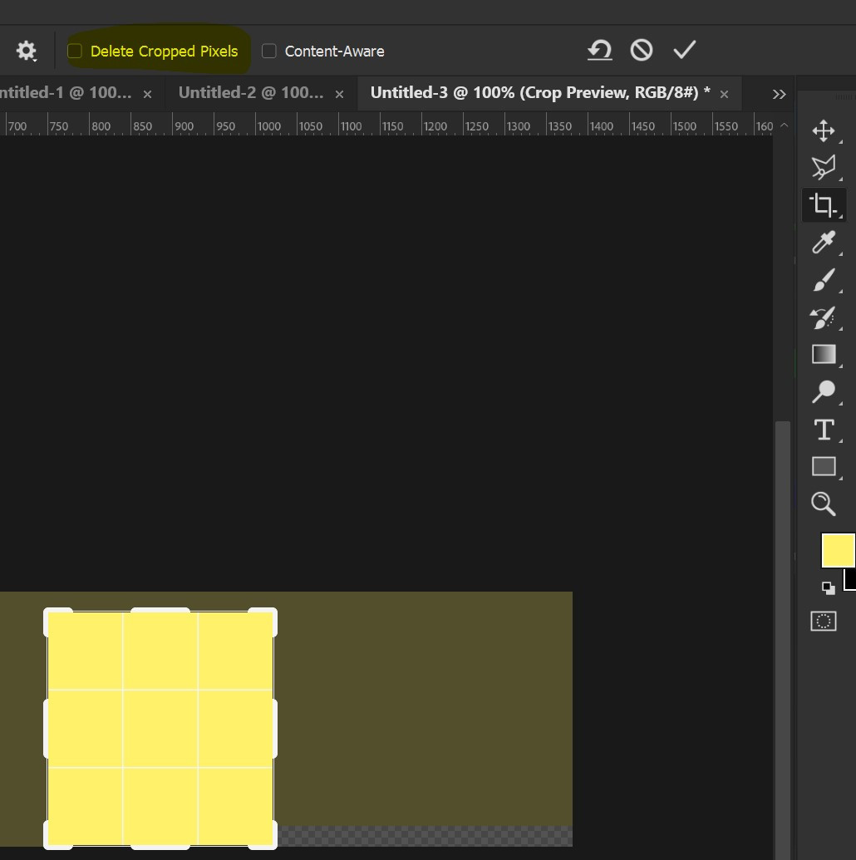Screen dimensions: 856x860
Task: Select the Brush tool
Action: [x=823, y=281]
